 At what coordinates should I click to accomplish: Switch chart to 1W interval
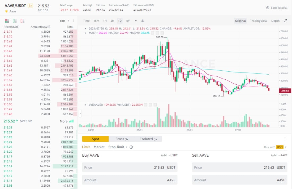click(x=128, y=21)
